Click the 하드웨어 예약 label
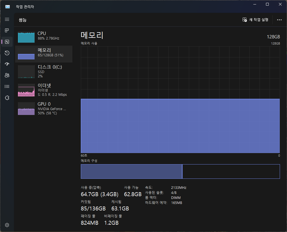Viewport: 287px width, 232px height. click(156, 203)
